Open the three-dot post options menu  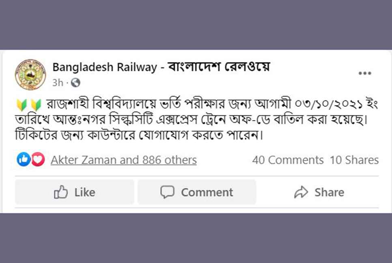365,73
